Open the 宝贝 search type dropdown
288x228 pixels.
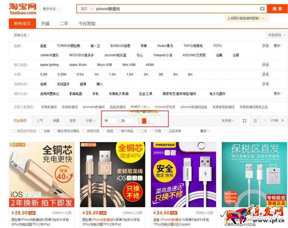[x=86, y=9]
